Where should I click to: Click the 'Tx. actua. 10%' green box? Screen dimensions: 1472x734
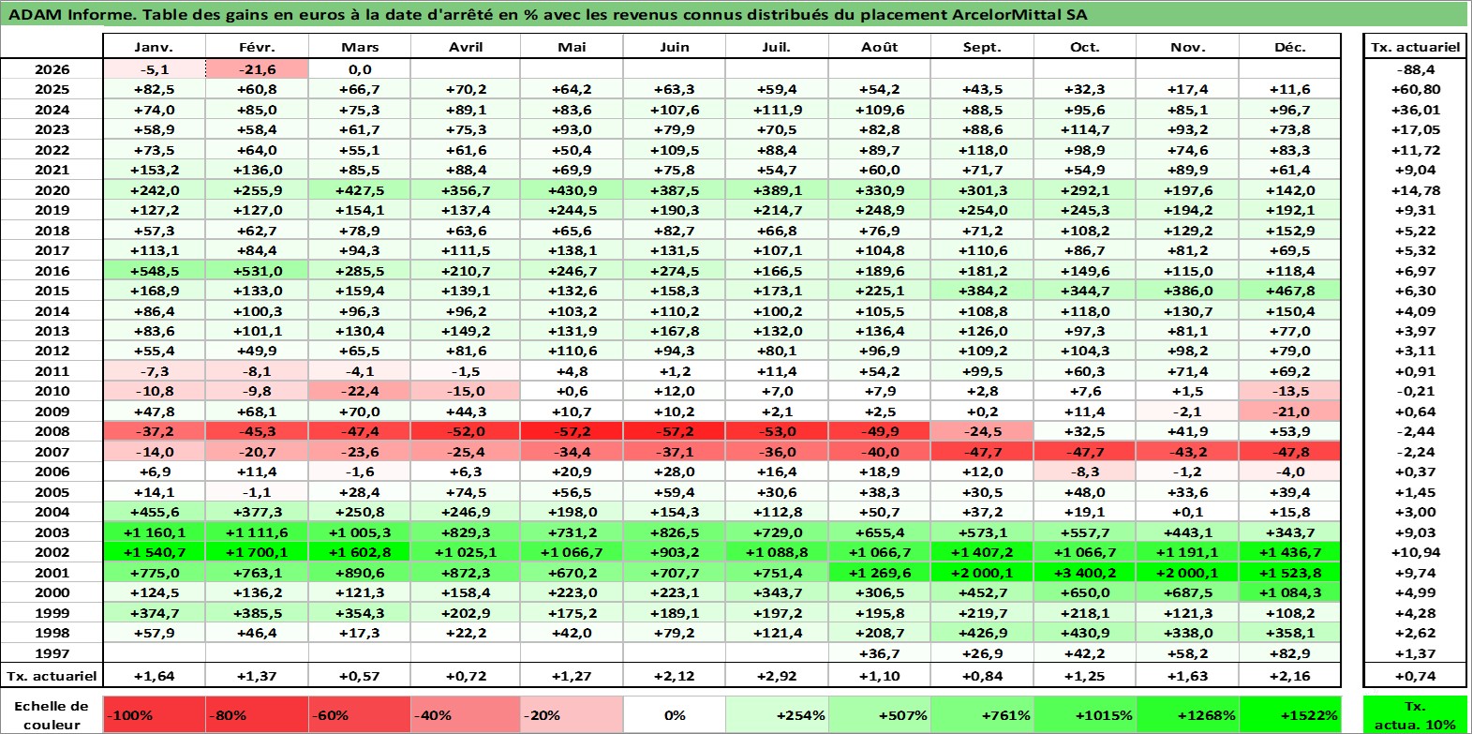point(1415,714)
